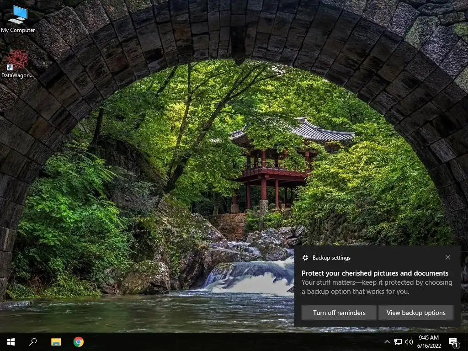Select the DataWagon desktop shortcut
This screenshot has height=351, width=468.
[x=18, y=64]
